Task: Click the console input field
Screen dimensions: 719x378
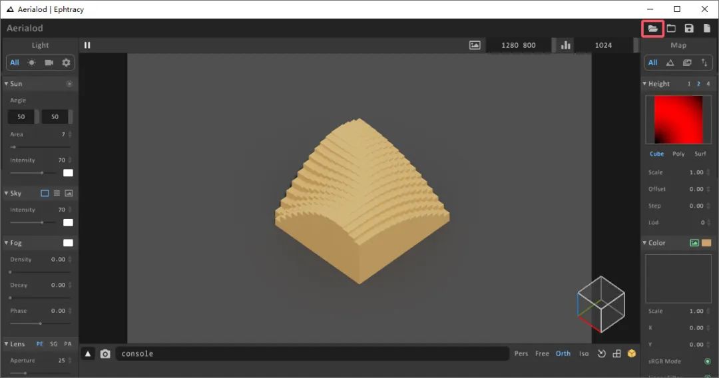Action: [x=312, y=354]
